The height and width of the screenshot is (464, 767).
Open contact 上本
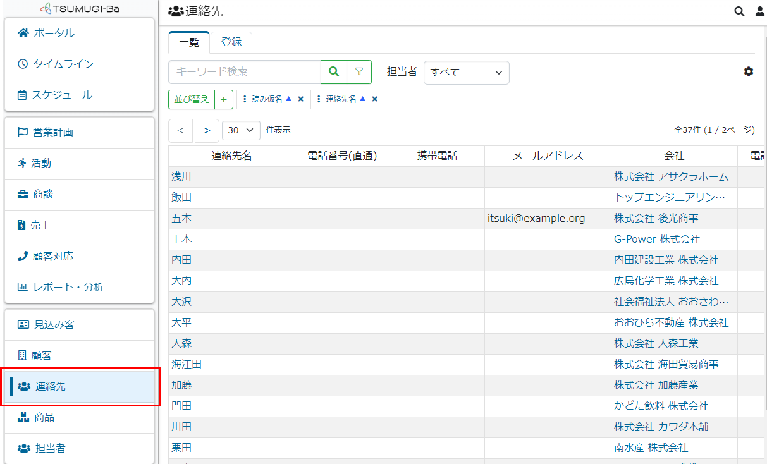(x=181, y=240)
